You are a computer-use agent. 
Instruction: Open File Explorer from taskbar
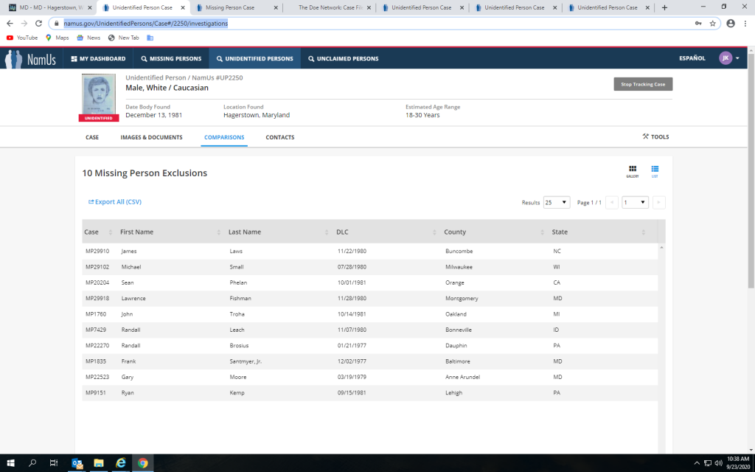(98, 463)
